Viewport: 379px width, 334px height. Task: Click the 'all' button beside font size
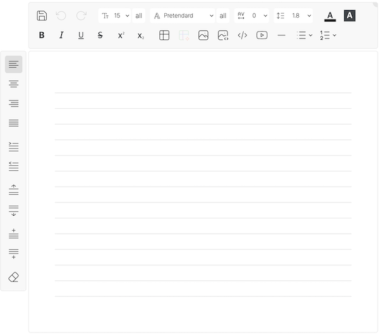(x=139, y=16)
